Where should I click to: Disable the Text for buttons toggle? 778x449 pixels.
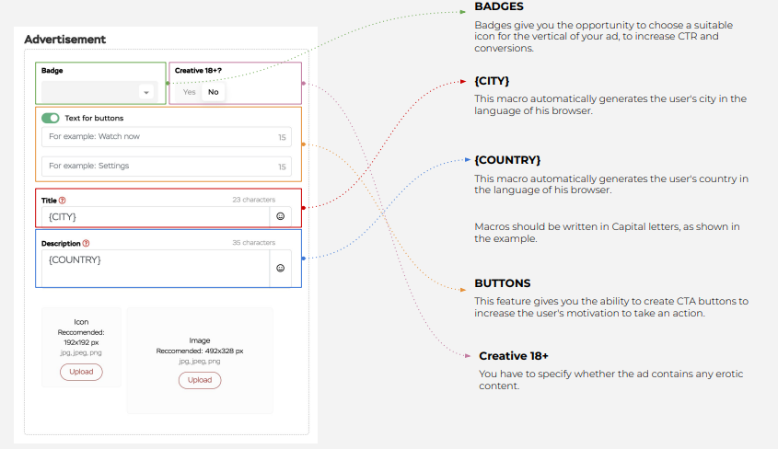pos(50,118)
